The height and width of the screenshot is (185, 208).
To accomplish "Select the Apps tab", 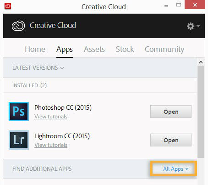I will coord(65,50).
